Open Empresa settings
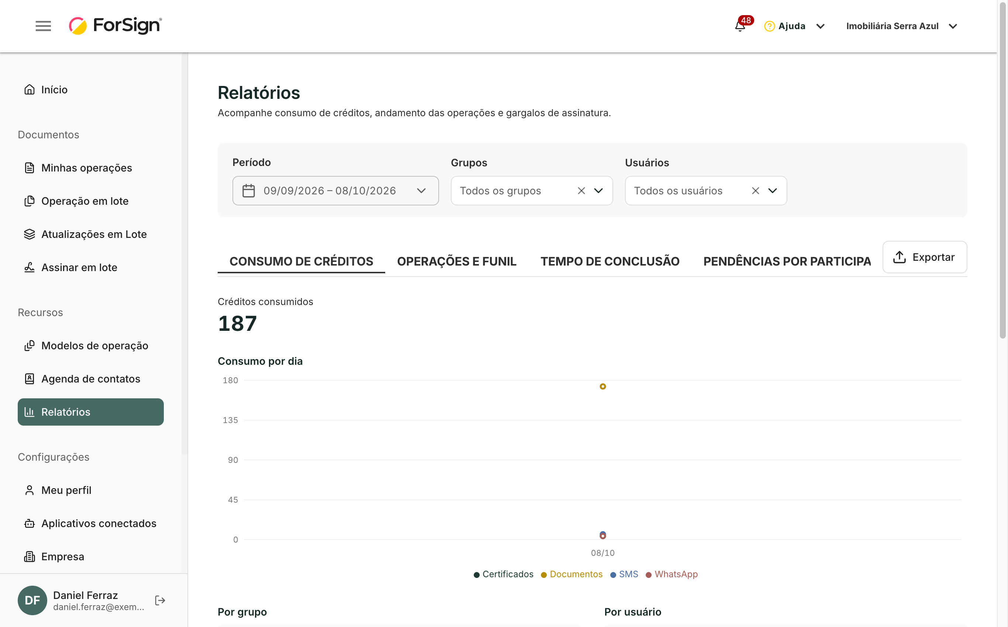Viewport: 1008px width, 627px height. click(x=90, y=557)
